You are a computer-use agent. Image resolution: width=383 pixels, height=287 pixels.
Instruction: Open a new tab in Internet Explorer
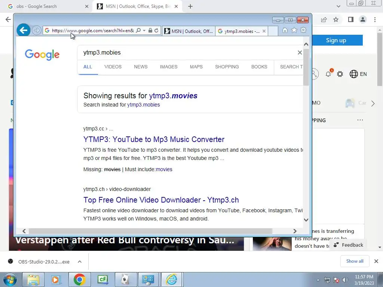[273, 31]
